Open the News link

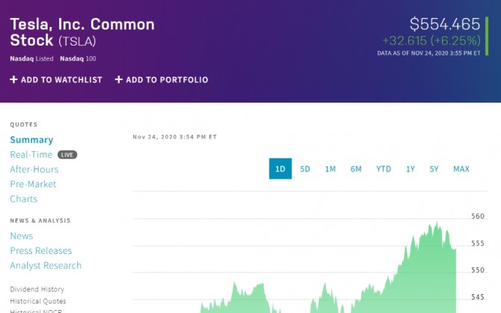[x=22, y=236]
